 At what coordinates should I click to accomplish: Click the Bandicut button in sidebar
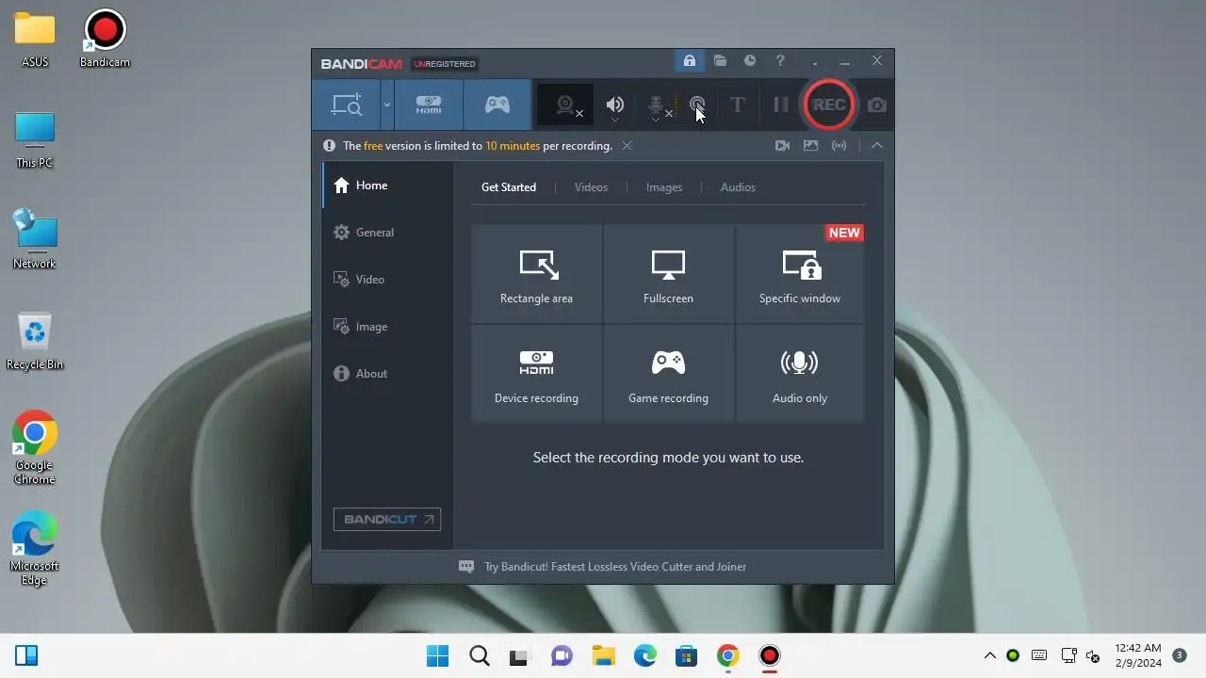point(387,520)
